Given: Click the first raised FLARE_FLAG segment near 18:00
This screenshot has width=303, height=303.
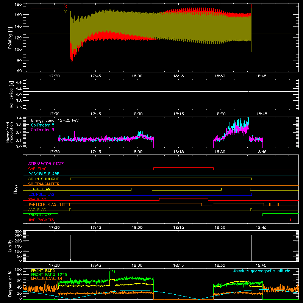Looking at the screenshot, I should [142, 188].
